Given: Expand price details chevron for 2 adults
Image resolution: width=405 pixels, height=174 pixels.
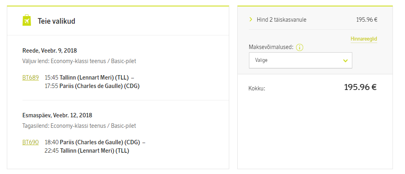Looking at the screenshot, I should [x=251, y=19].
